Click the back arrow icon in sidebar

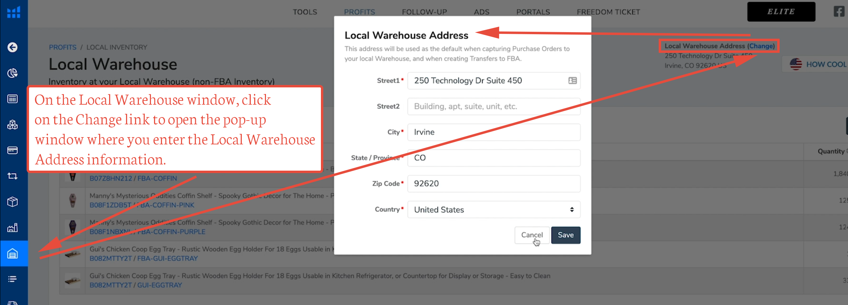click(x=13, y=47)
